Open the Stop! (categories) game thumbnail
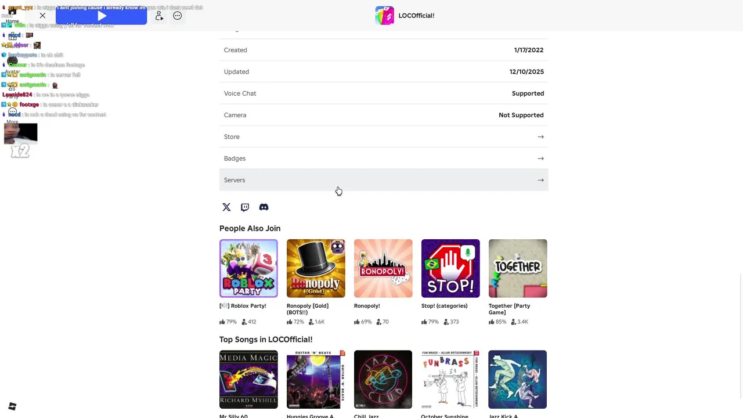Viewport: 743px width, 418px height. pyautogui.click(x=450, y=268)
